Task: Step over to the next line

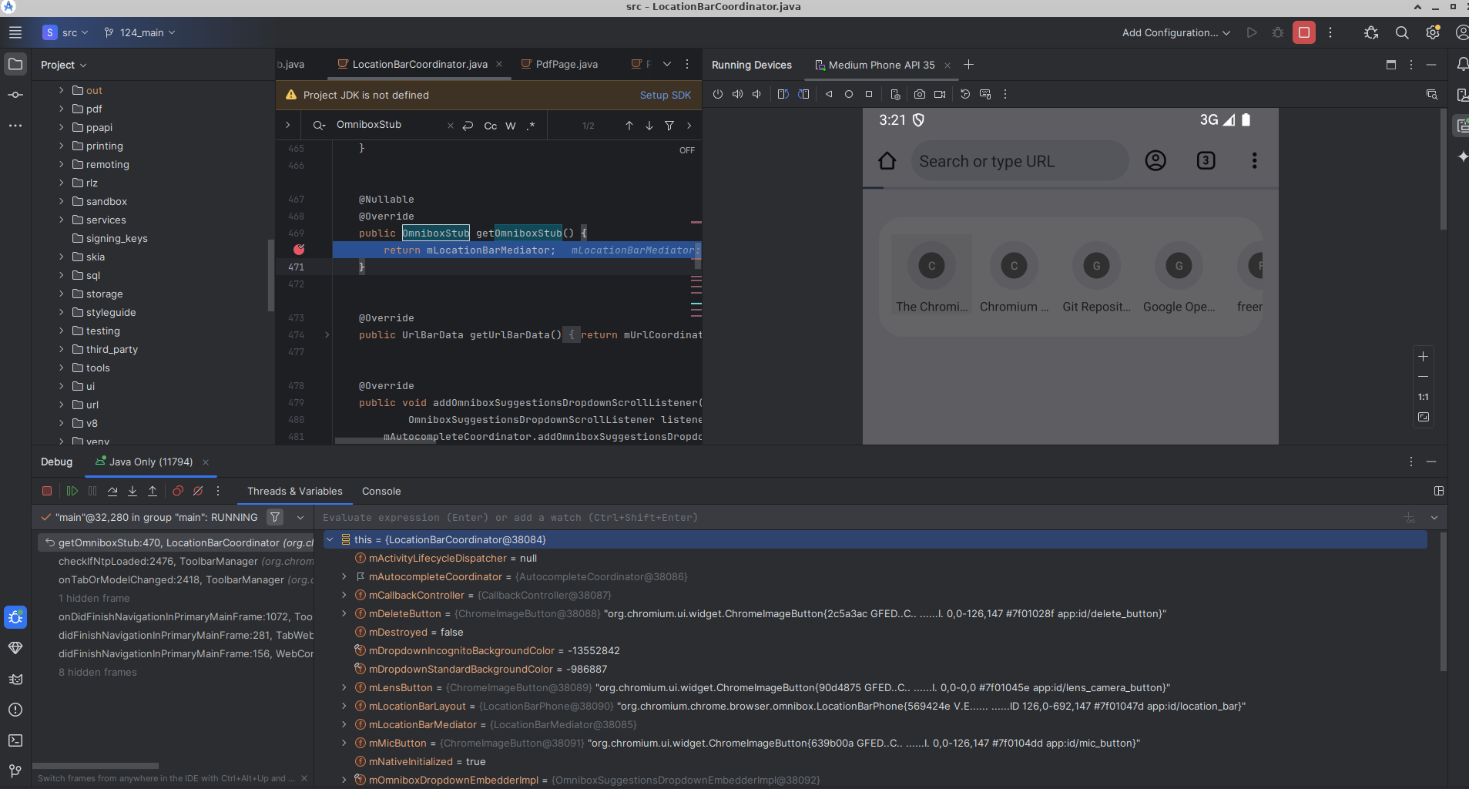Action: click(x=112, y=491)
